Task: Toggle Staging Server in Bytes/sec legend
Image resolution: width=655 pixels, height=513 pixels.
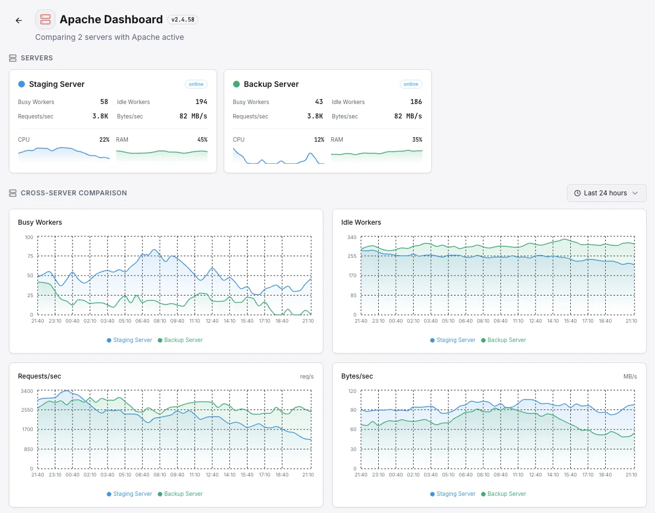Action: pos(453,494)
